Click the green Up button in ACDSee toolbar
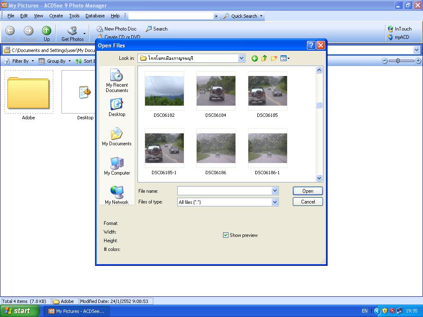Image resolution: width=423 pixels, height=317 pixels. click(x=46, y=33)
